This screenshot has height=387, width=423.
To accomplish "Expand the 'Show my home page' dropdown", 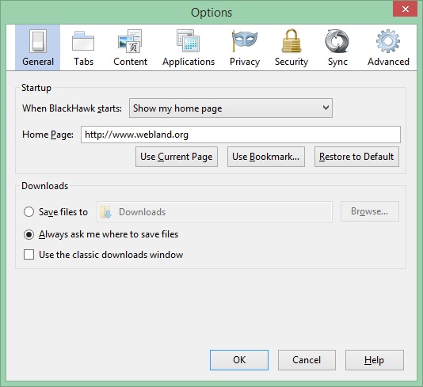I will pyautogui.click(x=231, y=108).
